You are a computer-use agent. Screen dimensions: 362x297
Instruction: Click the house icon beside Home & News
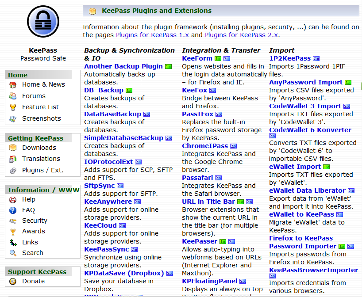(x=13, y=85)
